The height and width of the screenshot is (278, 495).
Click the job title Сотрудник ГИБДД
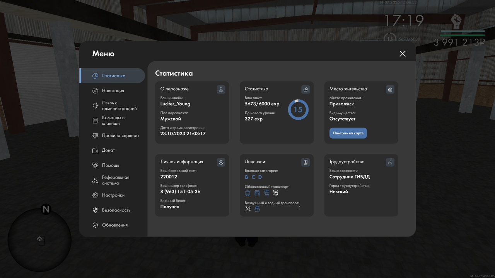coord(350,177)
